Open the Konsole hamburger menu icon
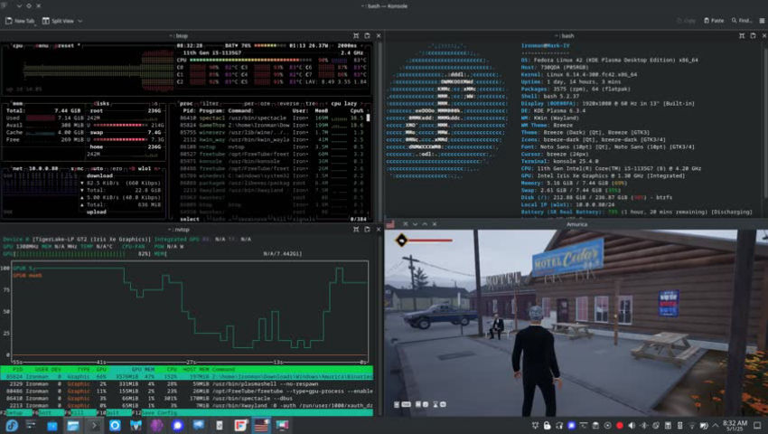Image resolution: width=768 pixels, height=434 pixels. [762, 21]
